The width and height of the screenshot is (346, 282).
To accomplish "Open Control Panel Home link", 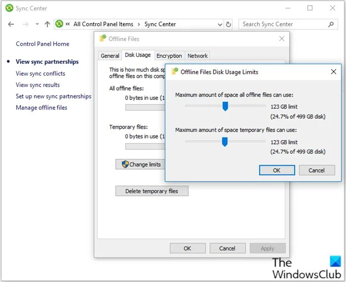I will [43, 44].
